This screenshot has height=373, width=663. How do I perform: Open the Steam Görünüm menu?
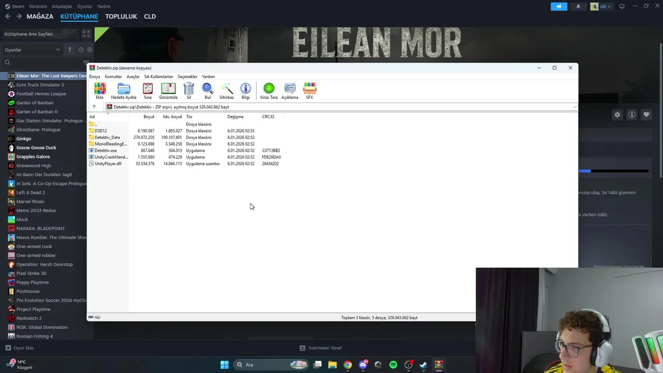click(38, 7)
